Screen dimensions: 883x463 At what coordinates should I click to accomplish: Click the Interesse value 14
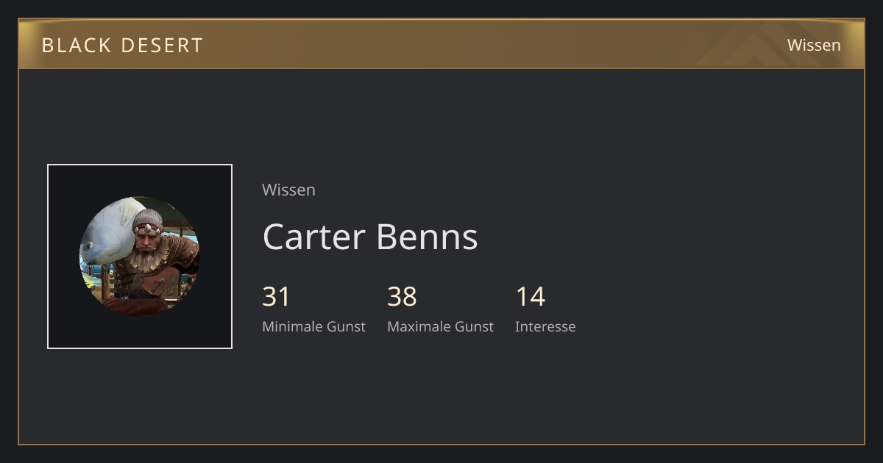pos(531,297)
